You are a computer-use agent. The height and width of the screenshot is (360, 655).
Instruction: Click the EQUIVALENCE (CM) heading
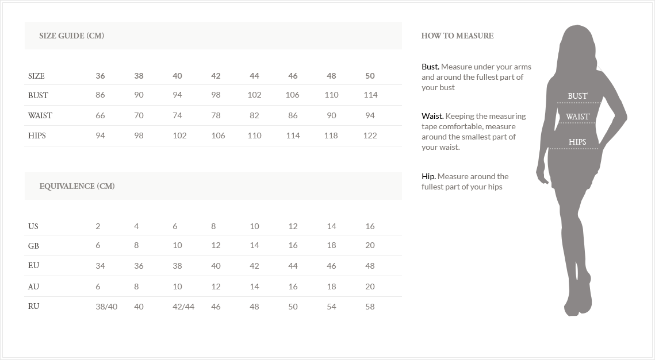(x=77, y=186)
